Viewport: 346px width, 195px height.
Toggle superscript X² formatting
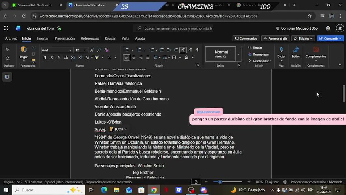80,57
